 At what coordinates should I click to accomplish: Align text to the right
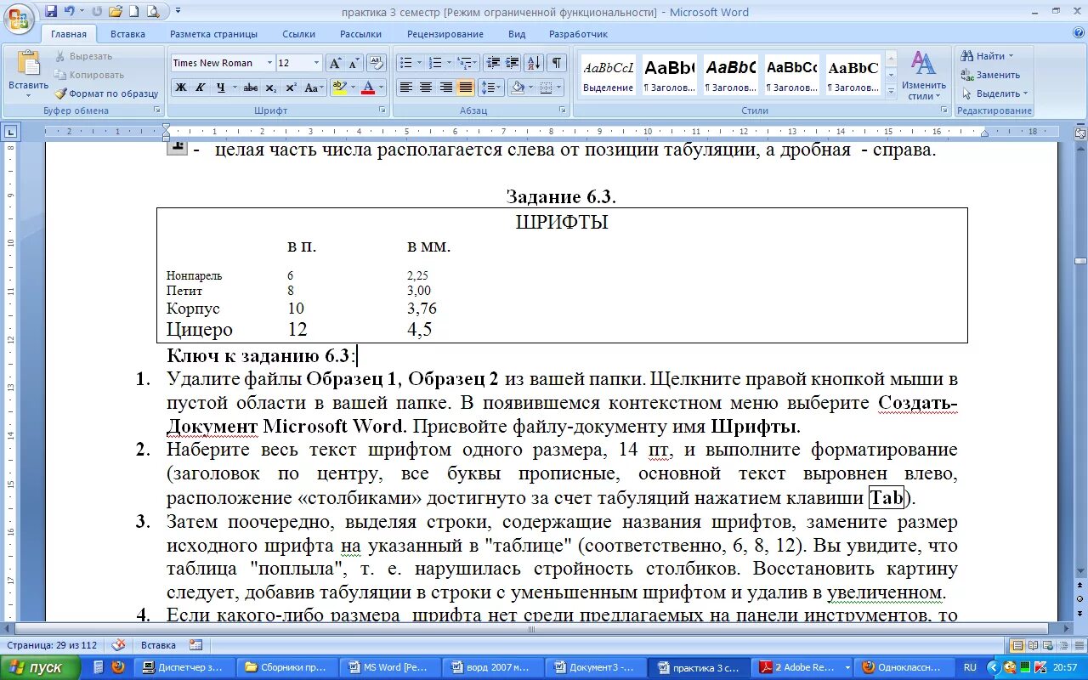[445, 88]
